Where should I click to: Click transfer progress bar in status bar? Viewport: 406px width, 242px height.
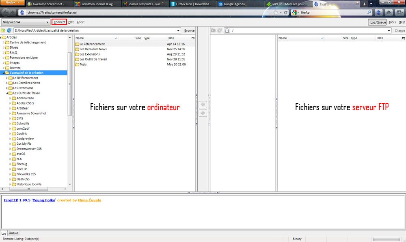387,239
